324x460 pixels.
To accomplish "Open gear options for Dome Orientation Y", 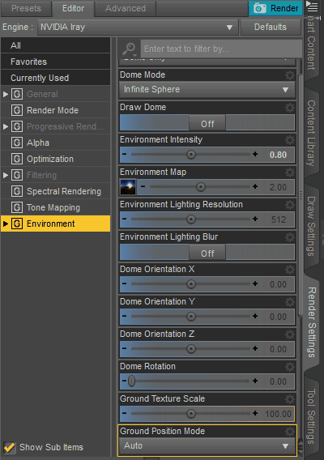I will pos(290,302).
